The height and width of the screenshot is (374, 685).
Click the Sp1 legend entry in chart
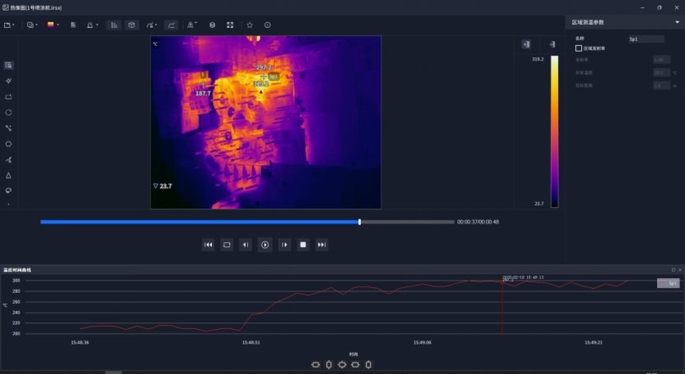[668, 283]
